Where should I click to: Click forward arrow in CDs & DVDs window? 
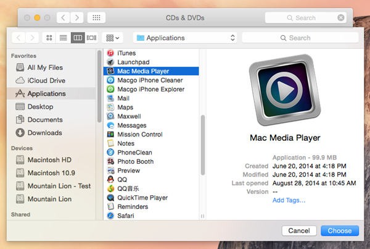tap(76, 18)
